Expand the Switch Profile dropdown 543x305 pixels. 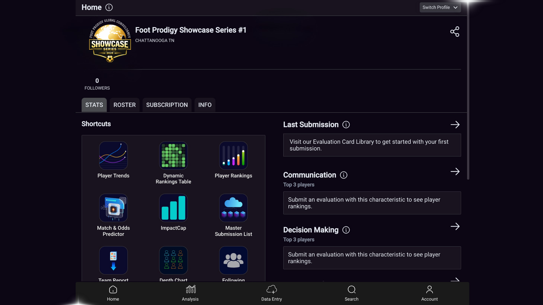click(x=440, y=7)
